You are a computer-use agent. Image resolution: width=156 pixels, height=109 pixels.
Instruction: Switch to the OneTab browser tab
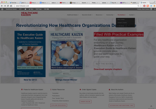pos(13,3)
